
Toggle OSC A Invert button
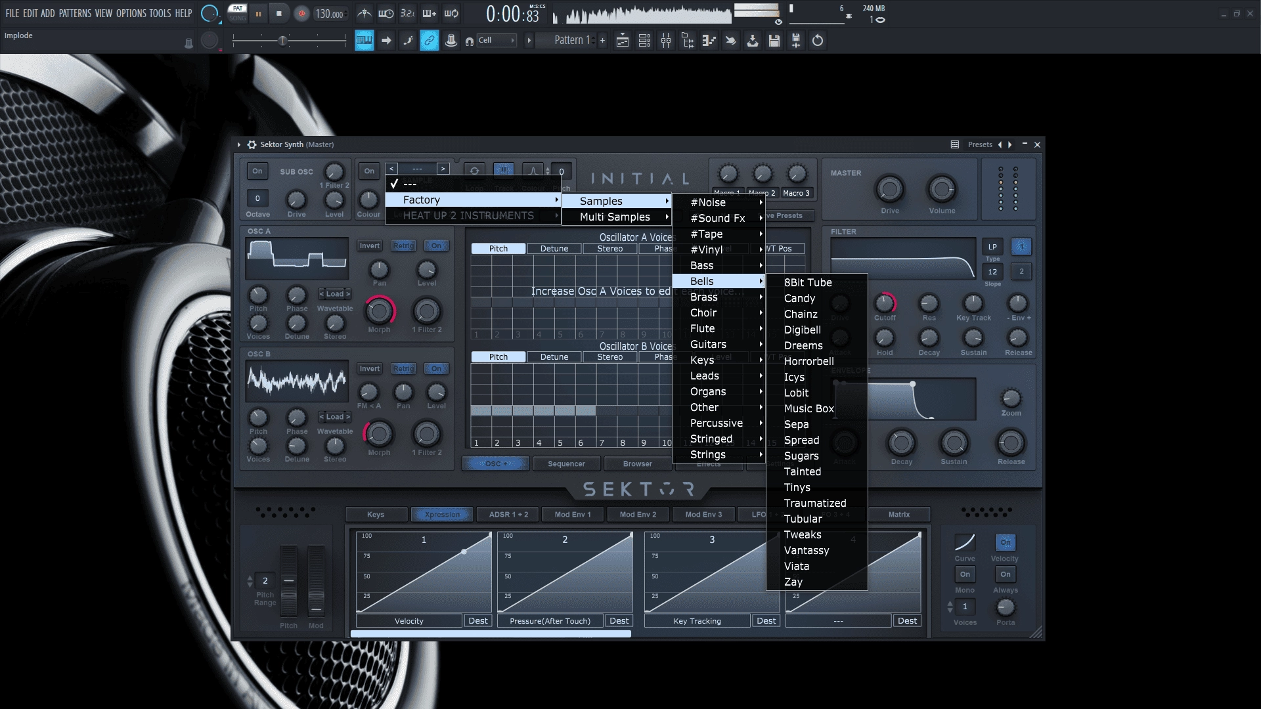click(x=369, y=246)
